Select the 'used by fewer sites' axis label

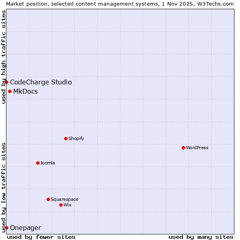41,237
